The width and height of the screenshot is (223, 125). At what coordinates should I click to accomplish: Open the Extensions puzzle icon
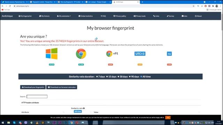213,6
